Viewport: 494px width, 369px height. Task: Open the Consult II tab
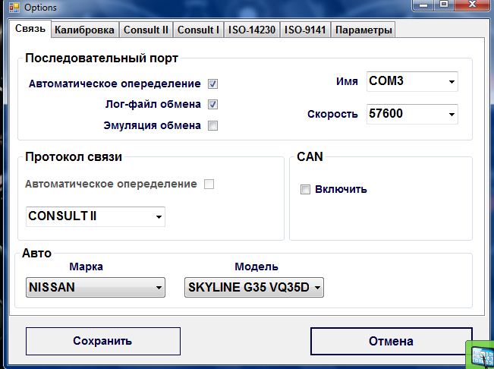pos(146,30)
